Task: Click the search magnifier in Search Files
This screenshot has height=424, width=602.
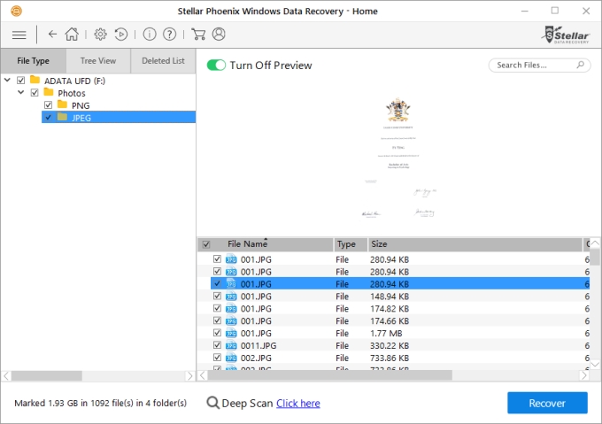Action: (x=581, y=65)
